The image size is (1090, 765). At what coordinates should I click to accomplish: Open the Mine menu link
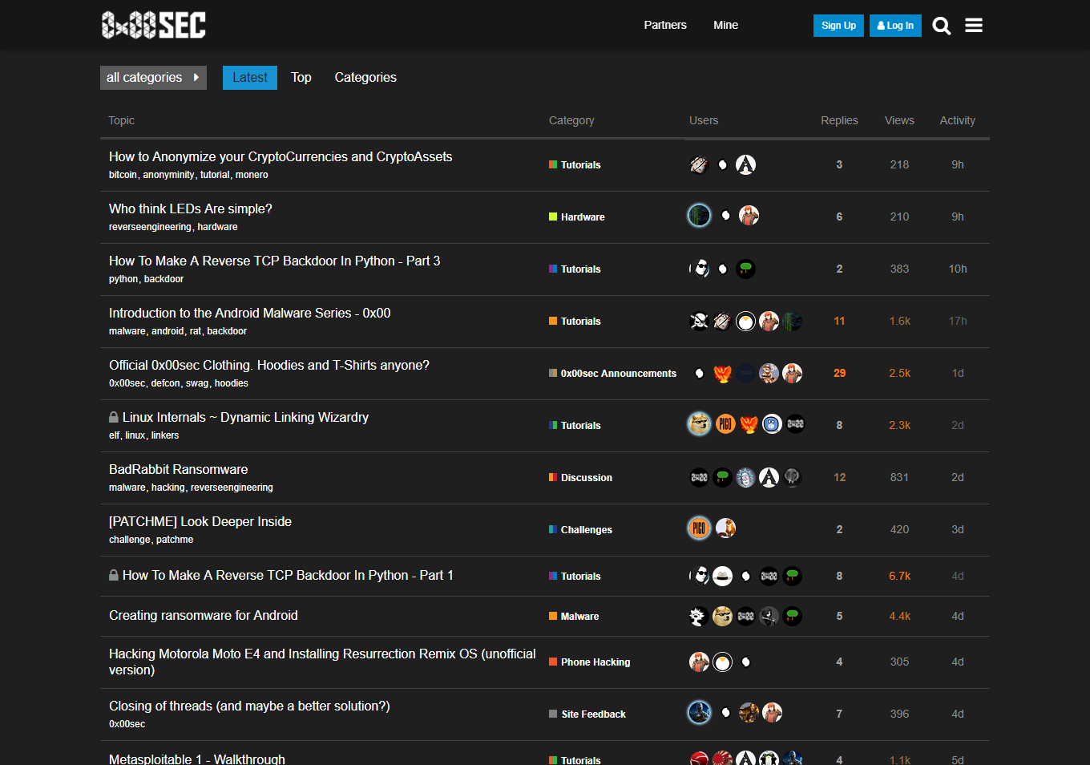pyautogui.click(x=726, y=25)
